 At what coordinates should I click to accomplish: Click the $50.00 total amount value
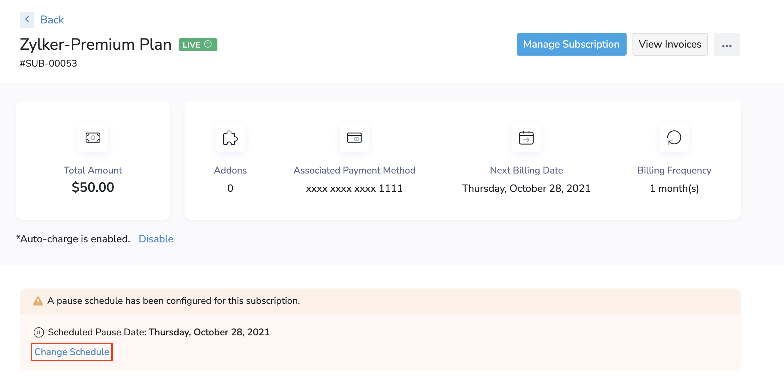coord(93,187)
